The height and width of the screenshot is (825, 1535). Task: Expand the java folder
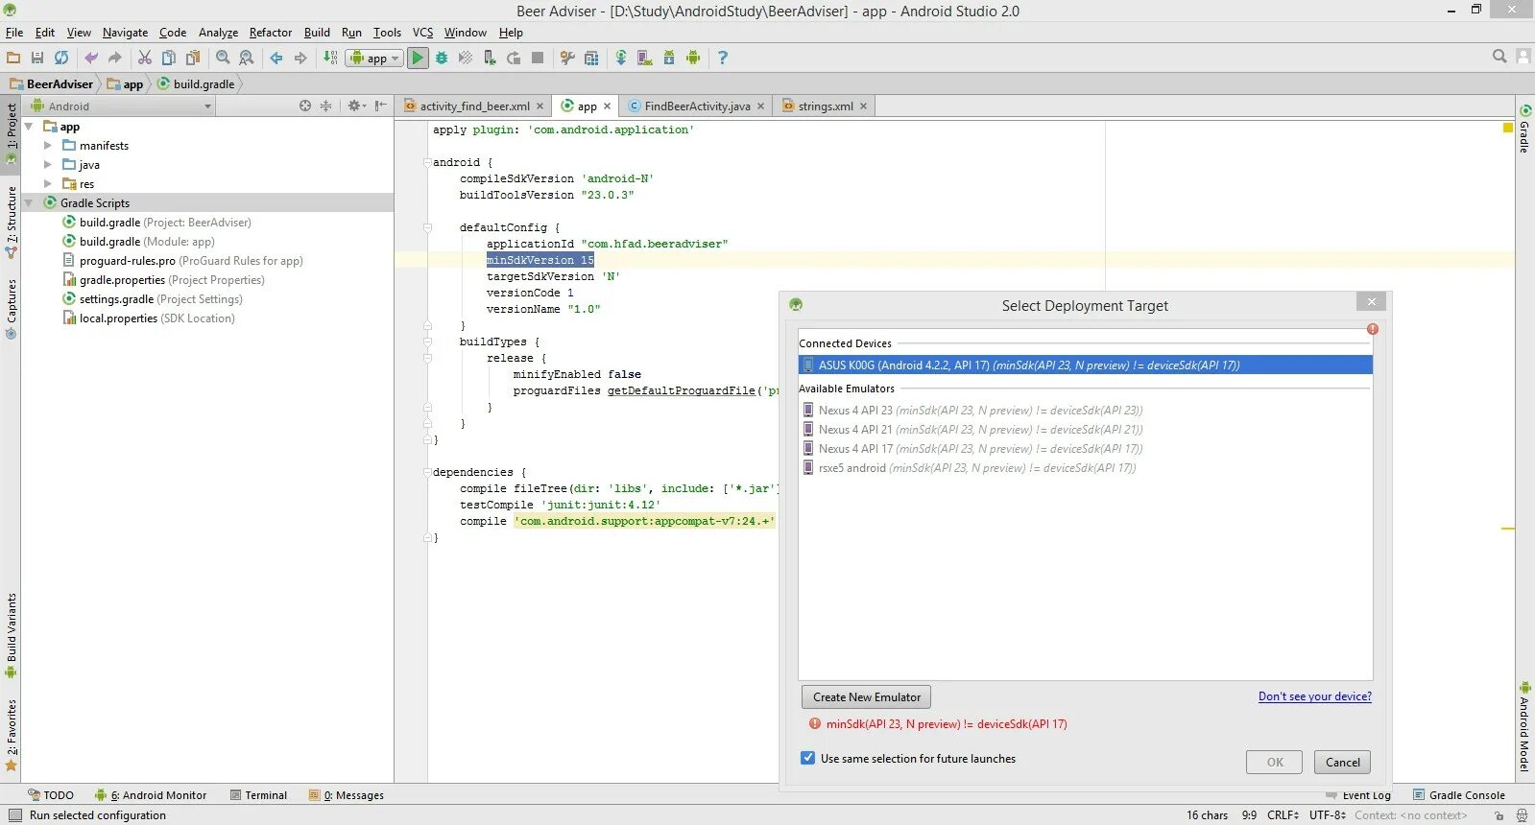pyautogui.click(x=48, y=165)
